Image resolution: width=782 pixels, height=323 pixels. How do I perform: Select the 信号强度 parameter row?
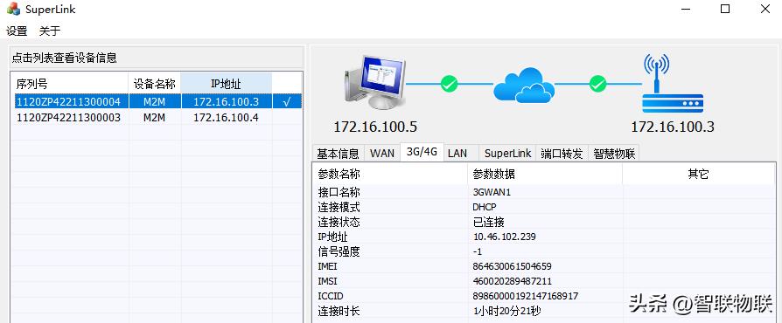pos(543,251)
